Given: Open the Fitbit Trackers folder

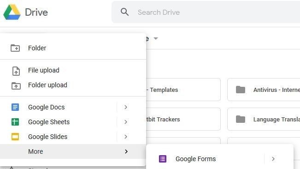Looking at the screenshot, I should click(x=183, y=119).
